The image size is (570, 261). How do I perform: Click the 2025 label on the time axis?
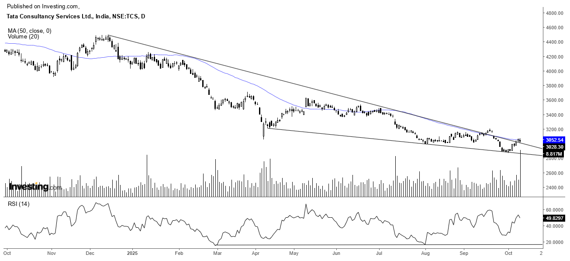pos(132,253)
